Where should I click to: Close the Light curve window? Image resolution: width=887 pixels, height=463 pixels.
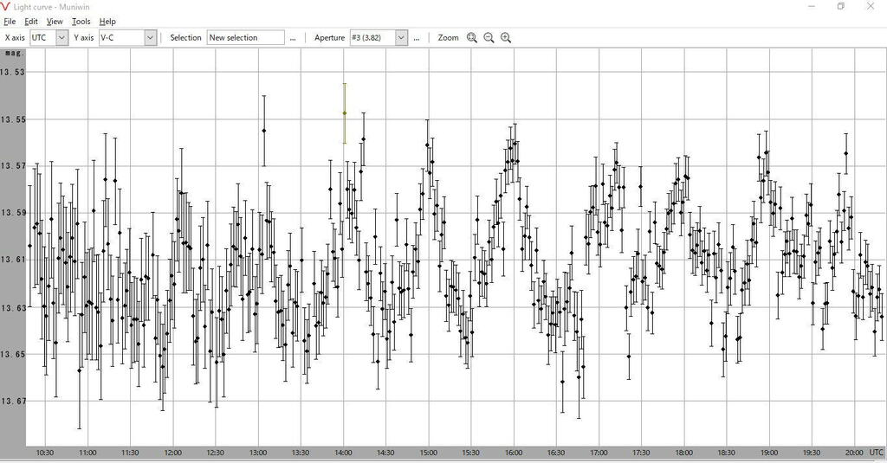click(871, 6)
